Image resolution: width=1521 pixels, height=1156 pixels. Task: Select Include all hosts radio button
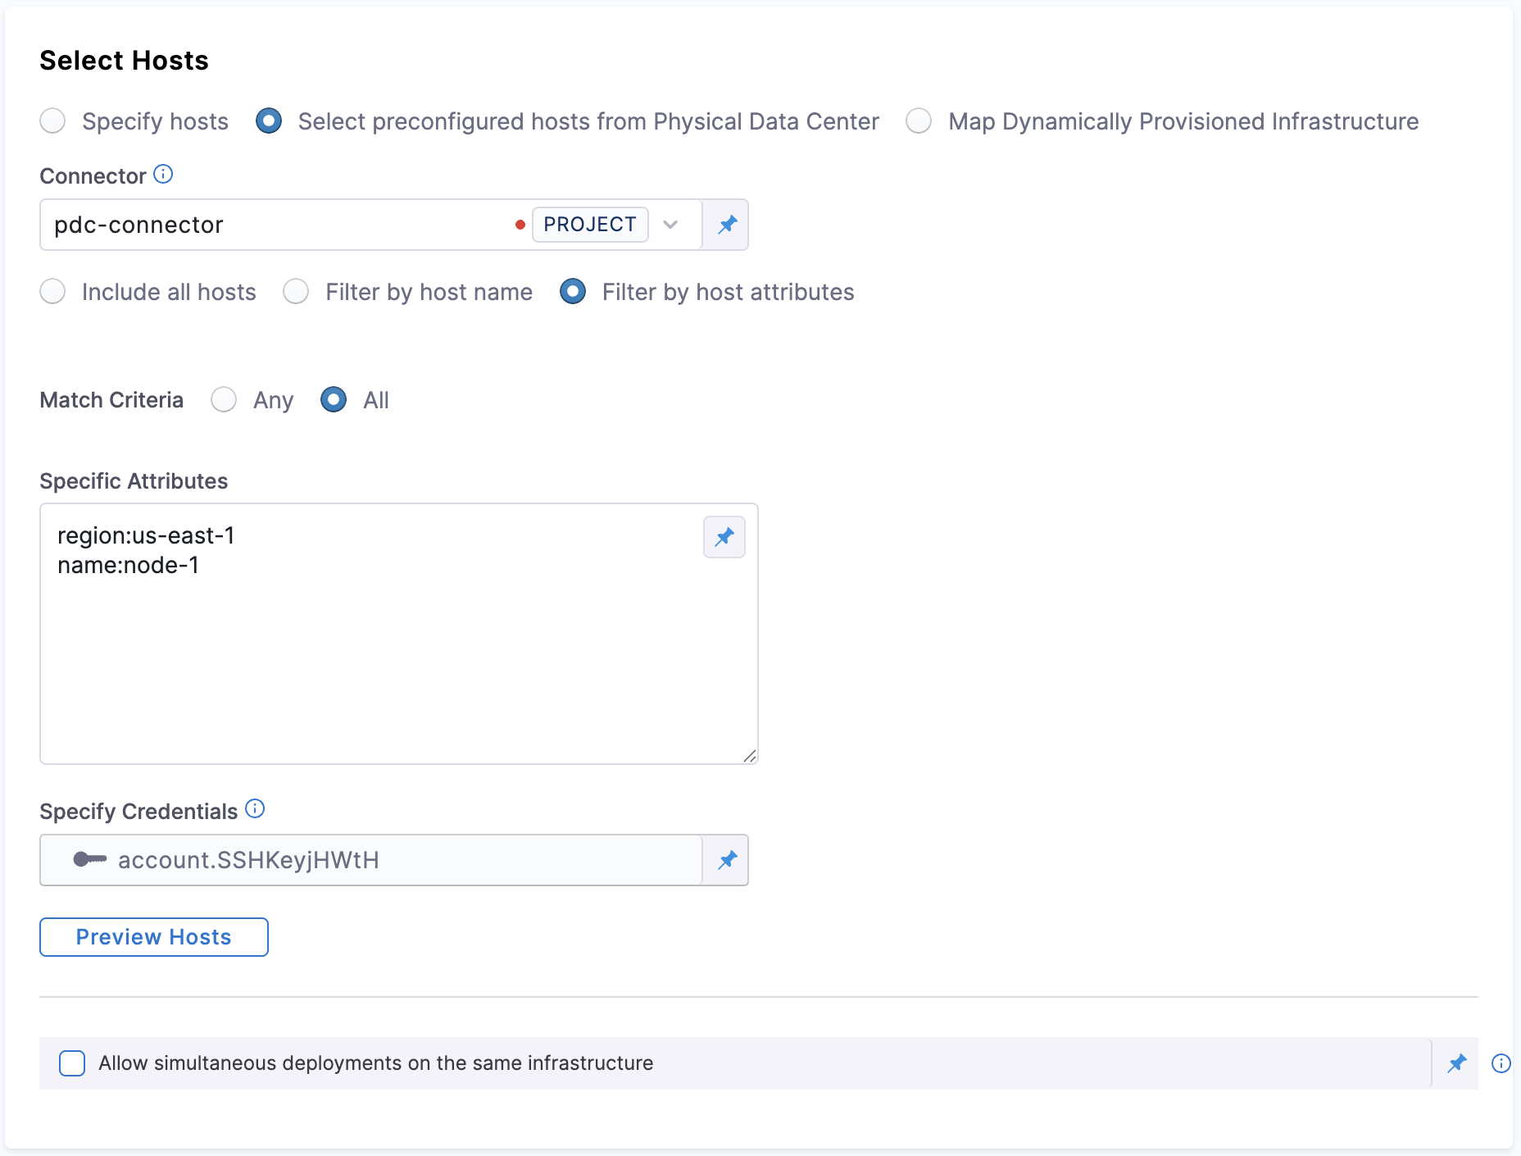point(53,292)
